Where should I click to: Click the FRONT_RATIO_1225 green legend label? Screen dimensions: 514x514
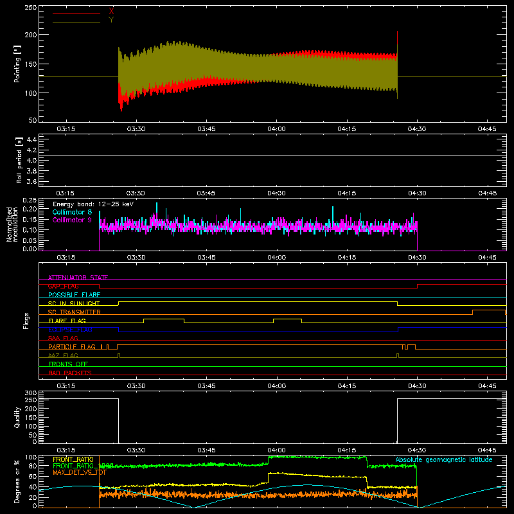pyautogui.click(x=83, y=466)
